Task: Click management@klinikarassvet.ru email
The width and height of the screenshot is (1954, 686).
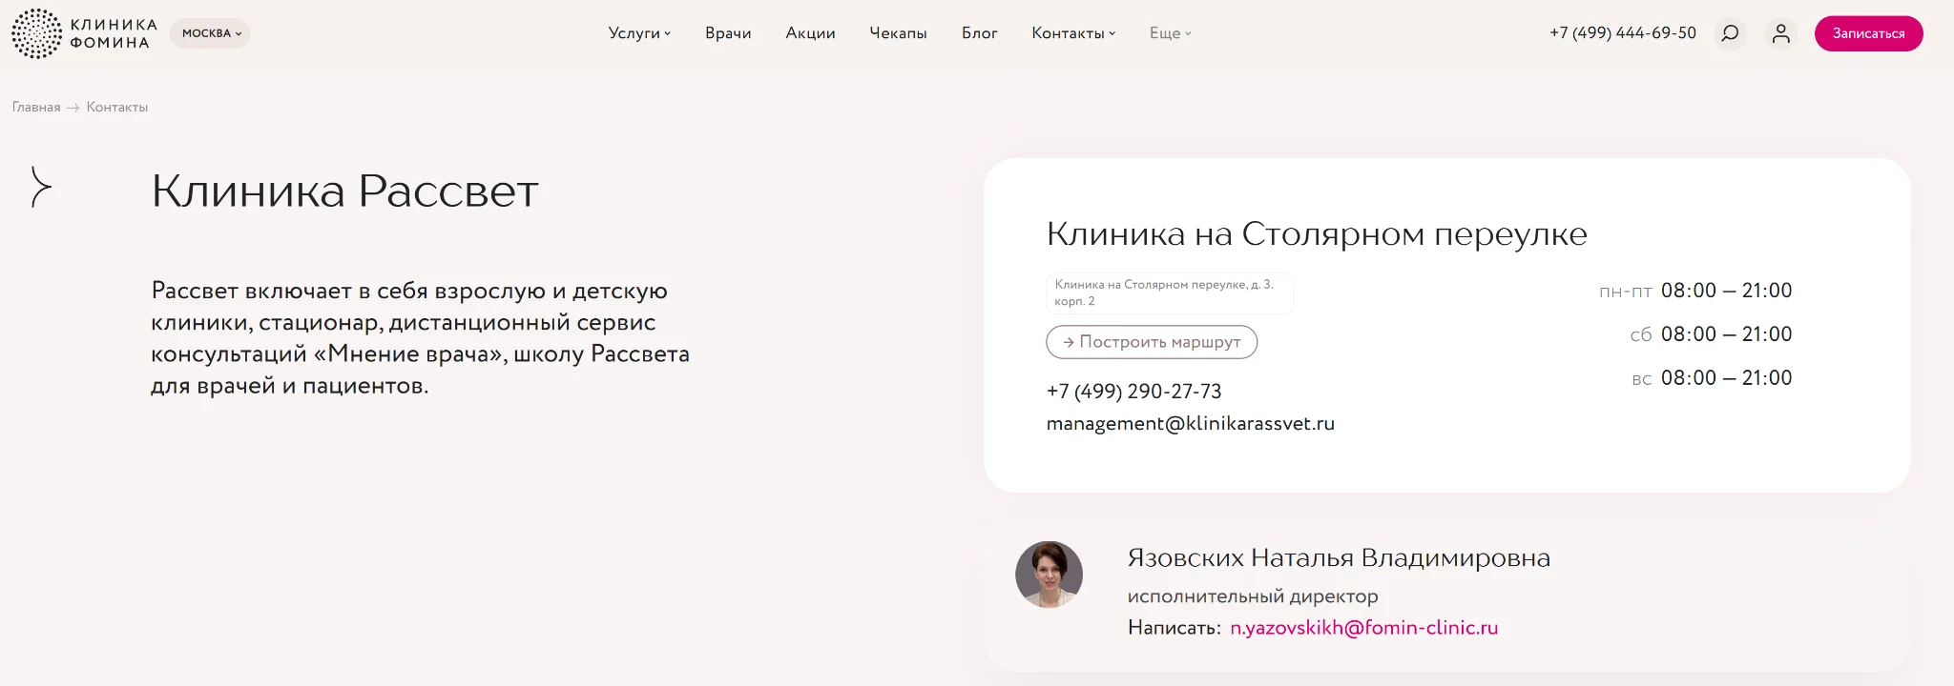Action: (x=1190, y=424)
